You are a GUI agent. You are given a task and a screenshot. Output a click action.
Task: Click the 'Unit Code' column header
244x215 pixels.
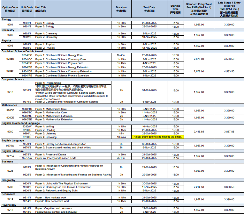pos(27,9)
